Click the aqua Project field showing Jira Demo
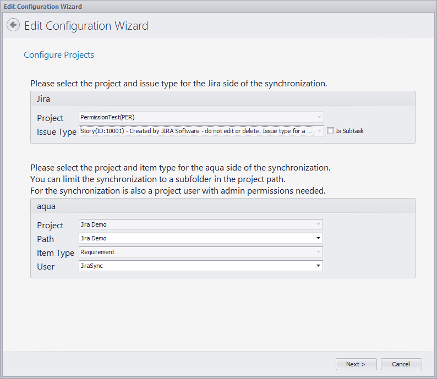 click(195, 225)
